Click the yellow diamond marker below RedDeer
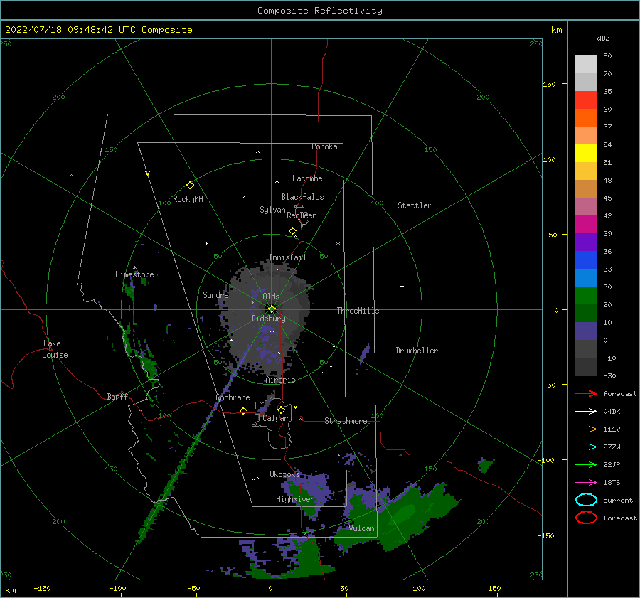The image size is (640, 598). pyautogui.click(x=292, y=231)
